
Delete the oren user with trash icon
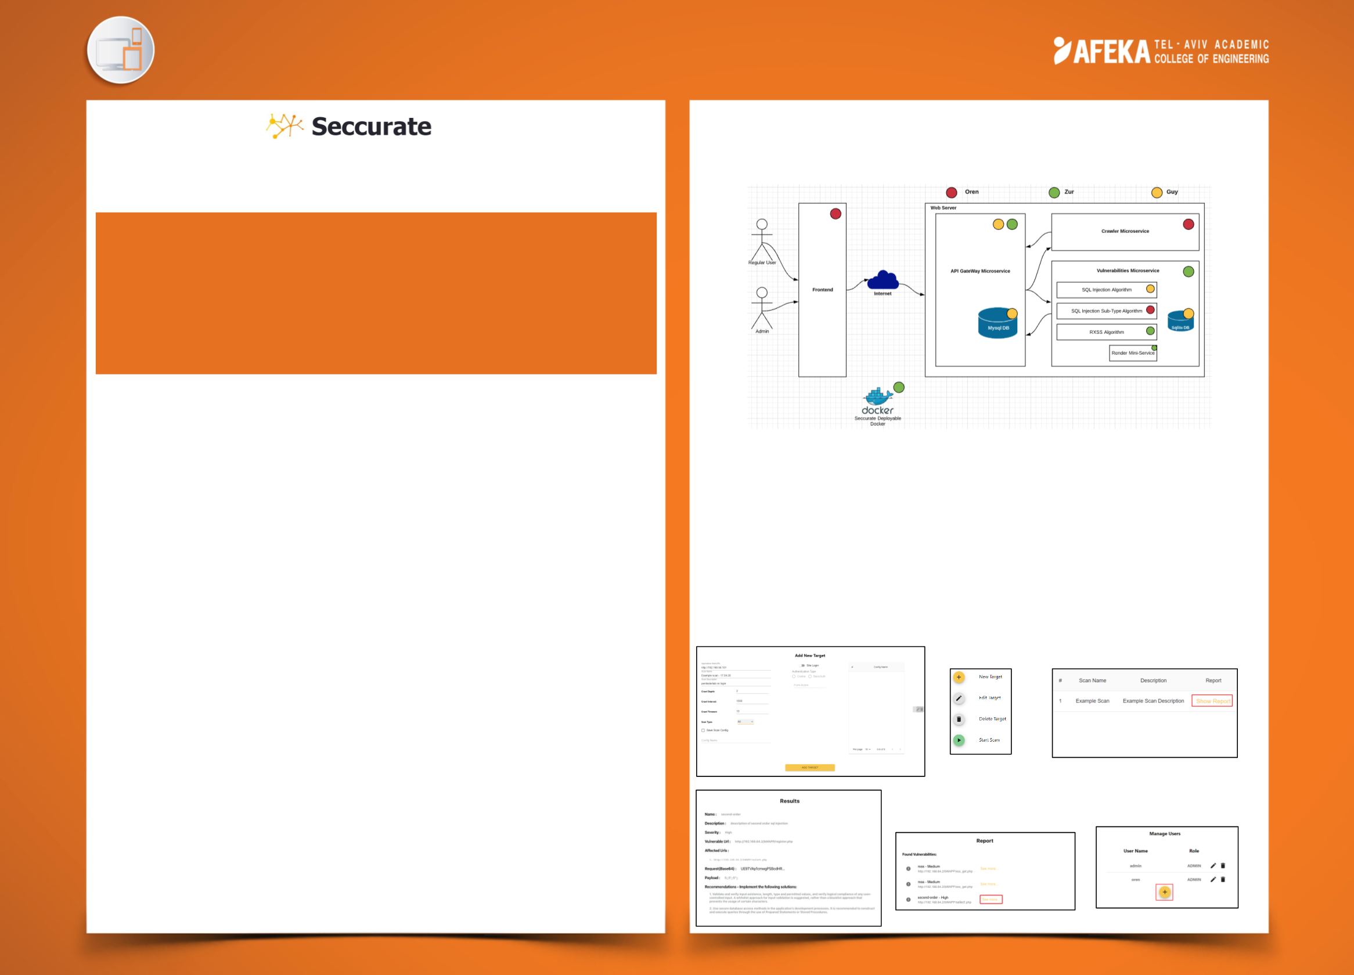click(1223, 879)
